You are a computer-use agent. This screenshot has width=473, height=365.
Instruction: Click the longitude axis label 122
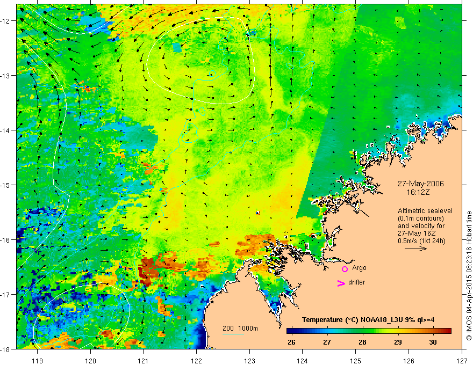point(197,361)
